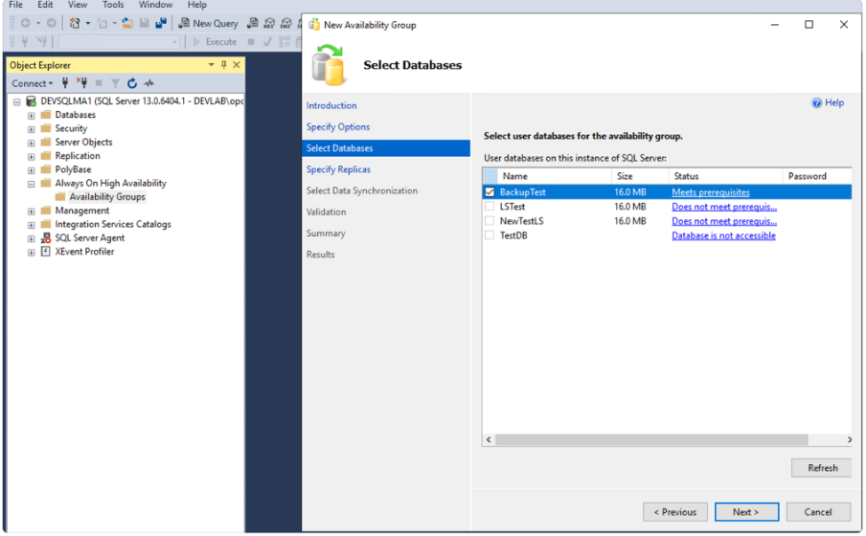Click the Previous button
The height and width of the screenshot is (536, 866).
click(675, 512)
